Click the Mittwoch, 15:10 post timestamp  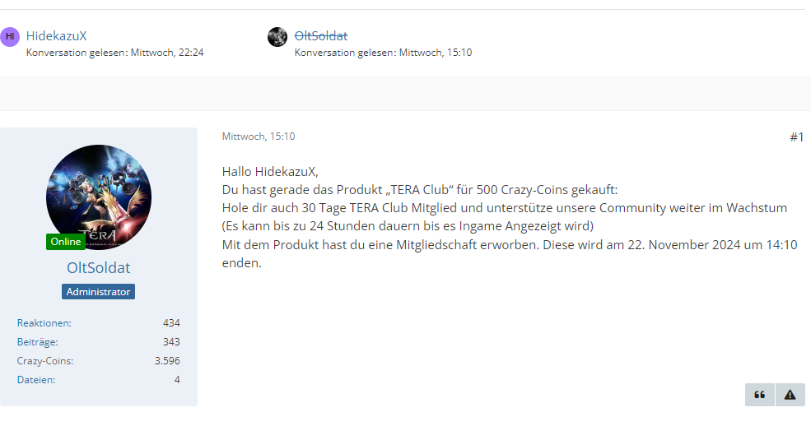(x=259, y=137)
